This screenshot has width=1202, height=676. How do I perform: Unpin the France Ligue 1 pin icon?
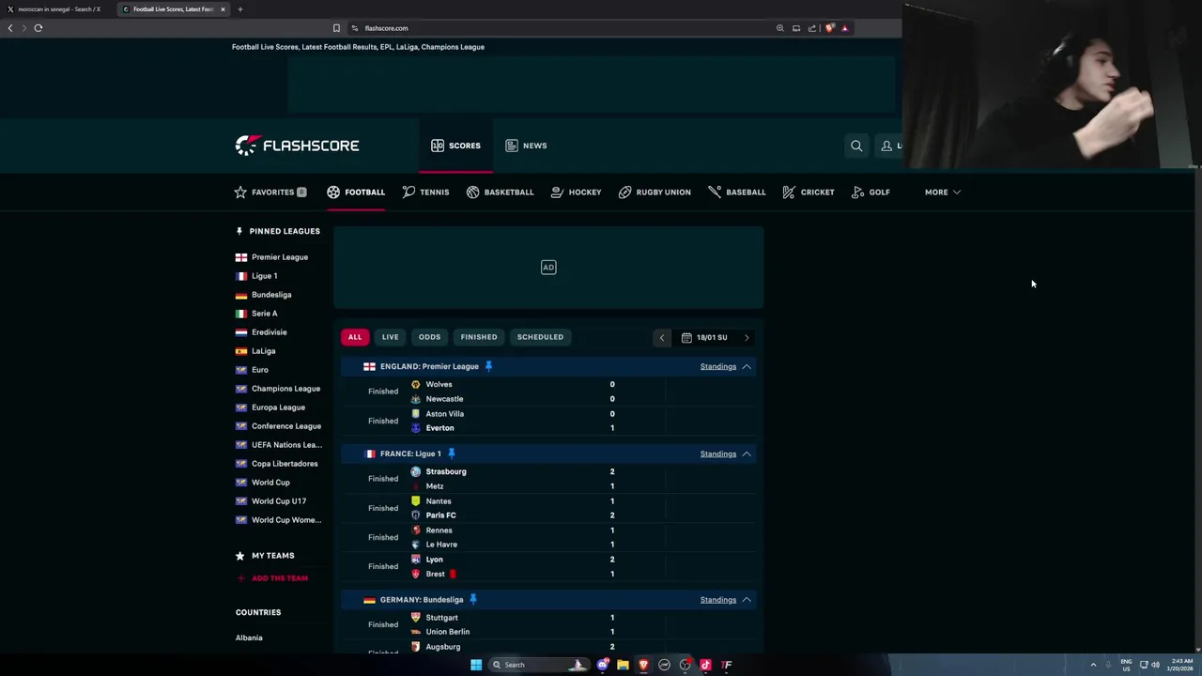pyautogui.click(x=451, y=453)
